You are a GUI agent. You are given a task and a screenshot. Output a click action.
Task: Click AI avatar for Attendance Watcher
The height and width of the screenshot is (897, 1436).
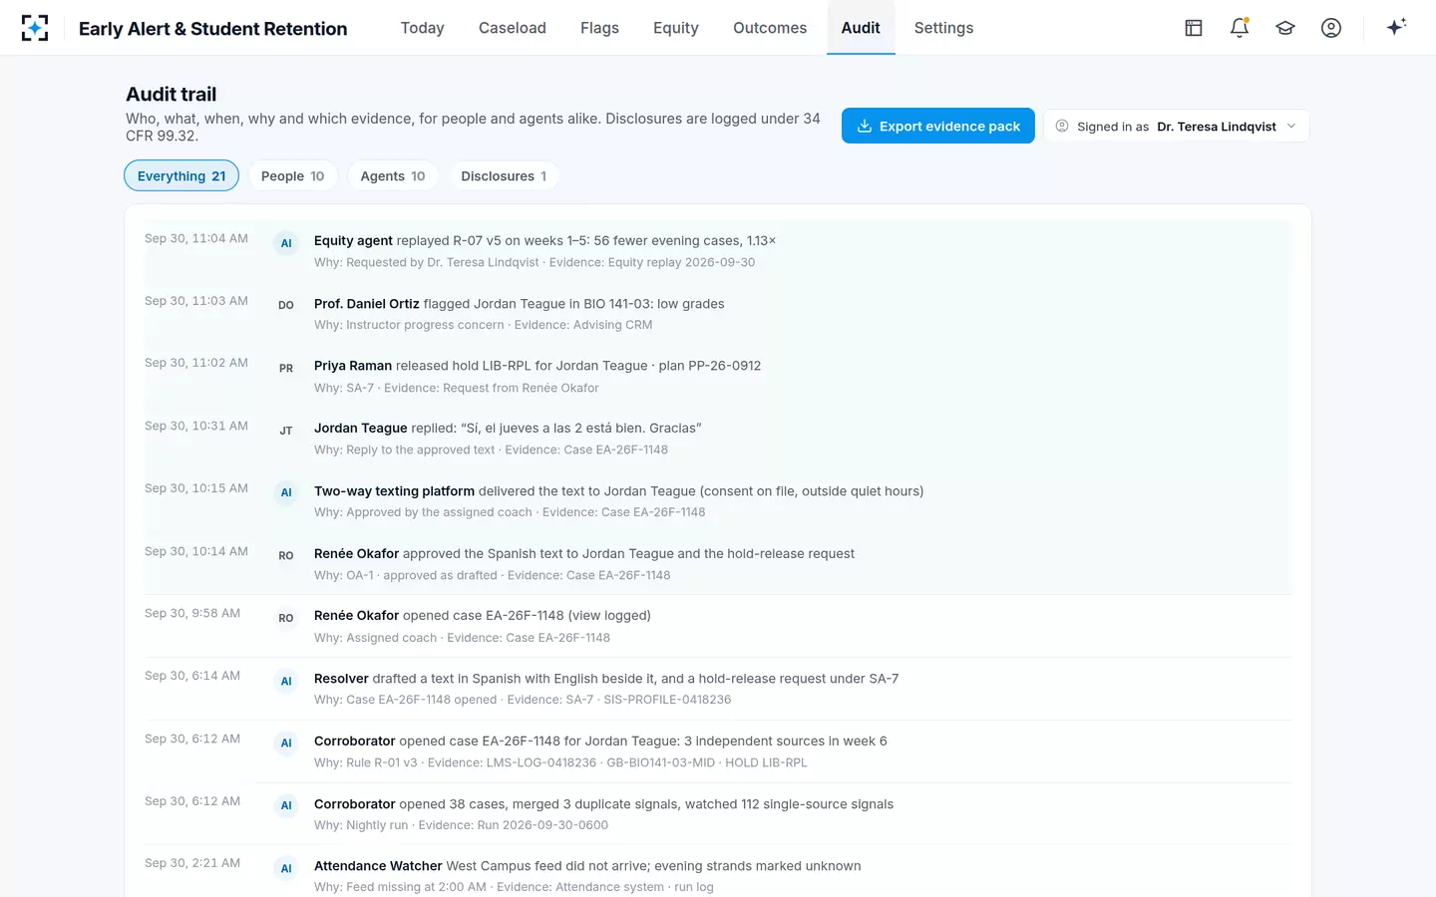[x=286, y=868]
